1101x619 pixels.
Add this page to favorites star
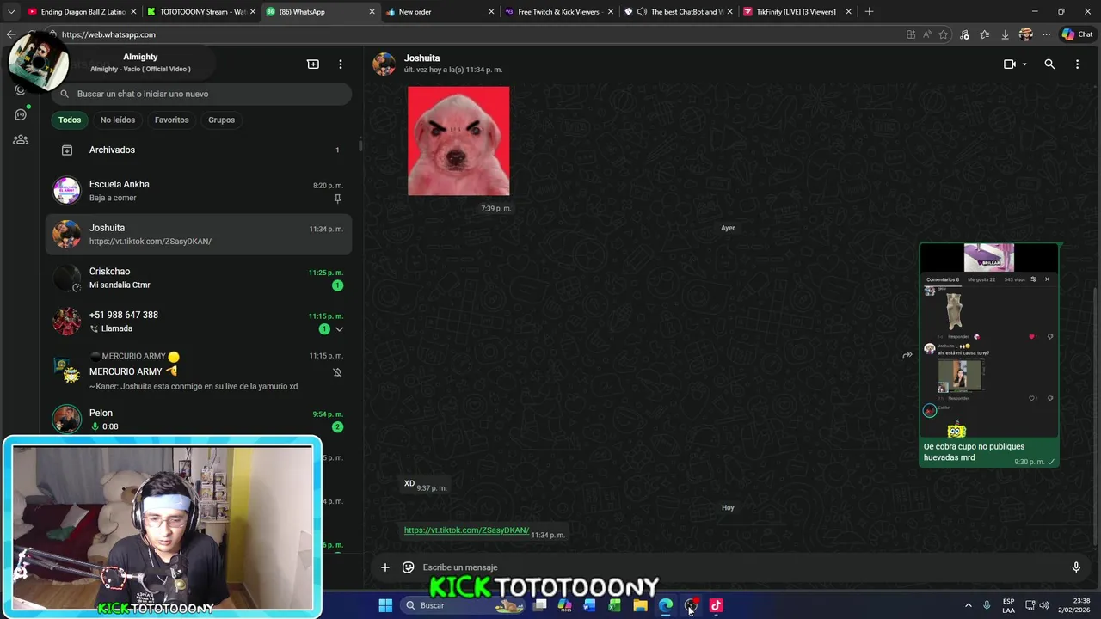[944, 34]
